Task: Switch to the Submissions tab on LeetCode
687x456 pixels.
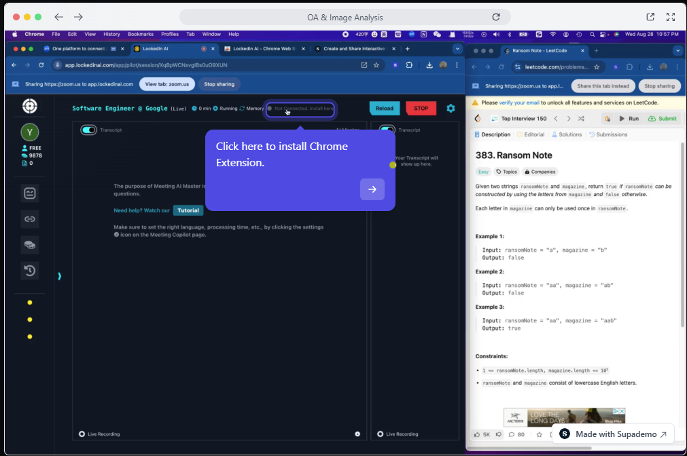Action: click(x=608, y=135)
